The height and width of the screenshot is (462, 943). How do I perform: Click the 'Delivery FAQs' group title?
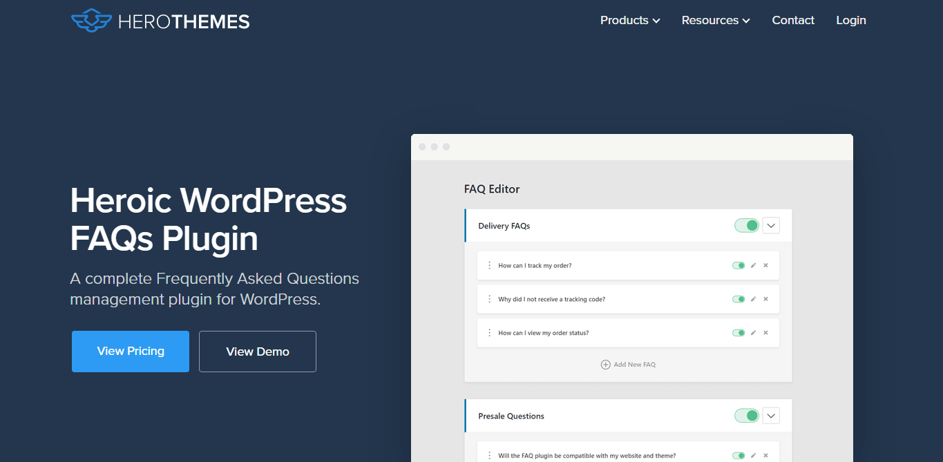pyautogui.click(x=504, y=226)
